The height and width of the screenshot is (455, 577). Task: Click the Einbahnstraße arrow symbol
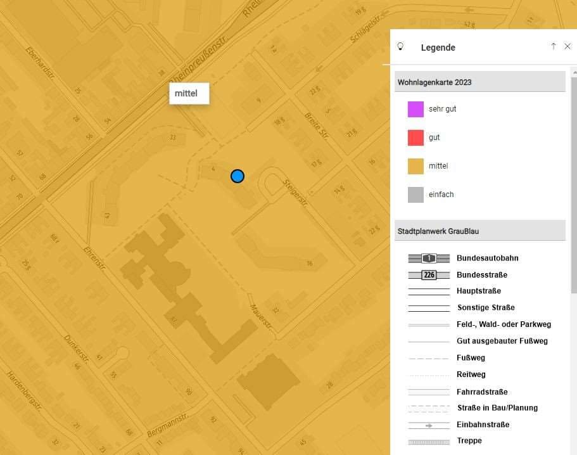click(x=429, y=425)
